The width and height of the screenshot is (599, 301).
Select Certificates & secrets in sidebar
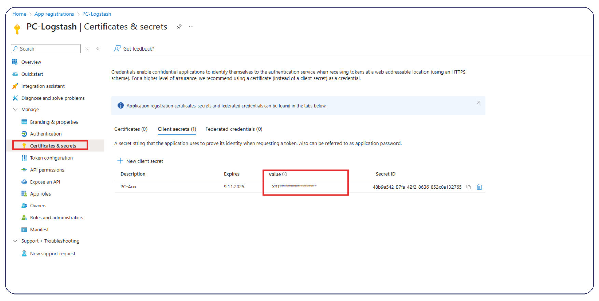pos(53,146)
